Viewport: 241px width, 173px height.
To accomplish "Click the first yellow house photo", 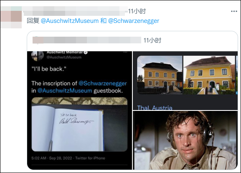I will pos(160,75).
